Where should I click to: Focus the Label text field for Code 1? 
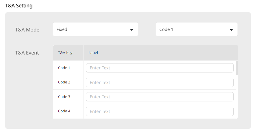pos(160,68)
